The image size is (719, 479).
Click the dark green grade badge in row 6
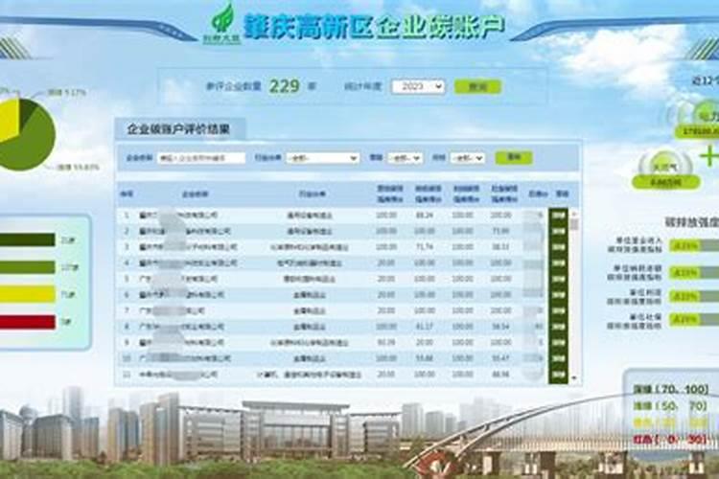click(x=558, y=295)
